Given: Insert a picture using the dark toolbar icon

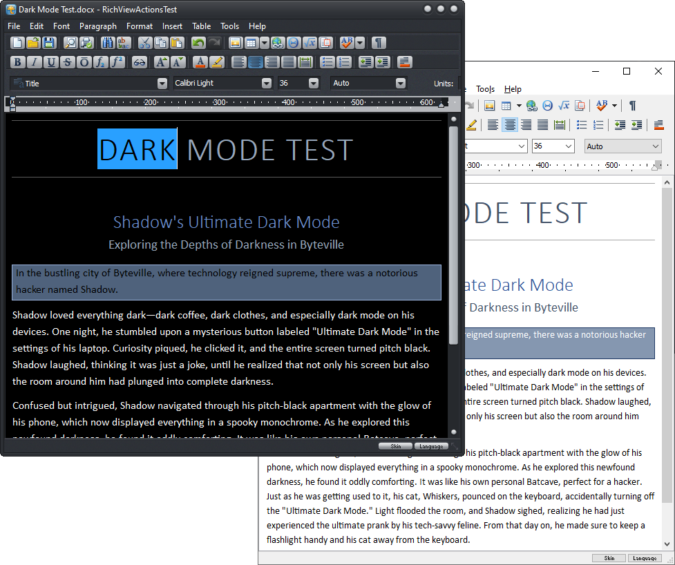Looking at the screenshot, I should tap(236, 43).
